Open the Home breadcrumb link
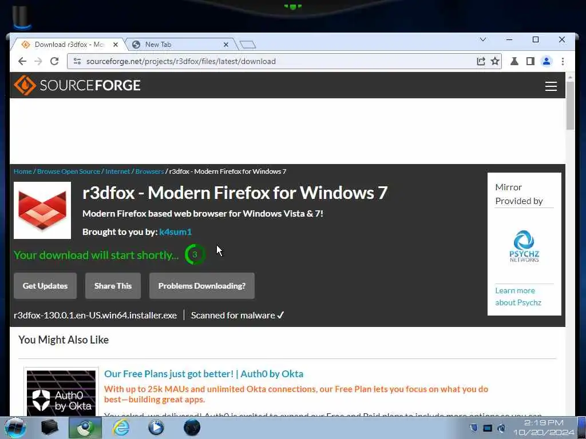Viewport: 586px width, 439px height. point(23,171)
